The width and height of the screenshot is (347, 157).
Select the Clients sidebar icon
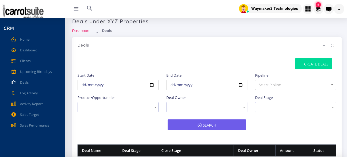(x=13, y=61)
